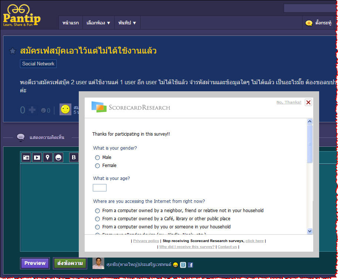Click the Facebook icon beside username
This screenshot has height=279, width=338.
[190, 265]
